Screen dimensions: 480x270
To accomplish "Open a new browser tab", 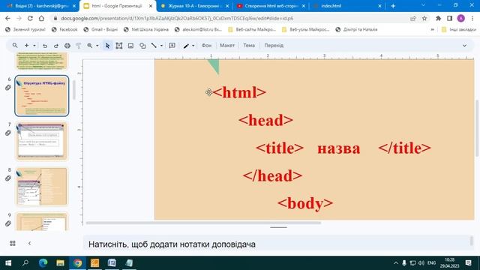I will 393,6.
